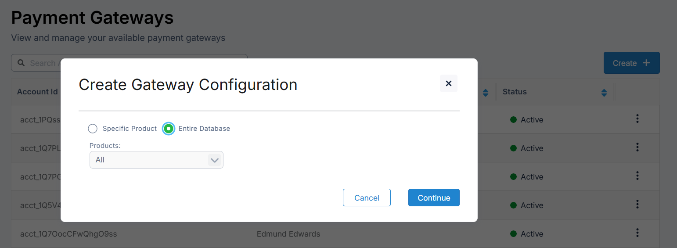Click the magnifier icon in the search box
The width and height of the screenshot is (677, 248).
pos(21,63)
